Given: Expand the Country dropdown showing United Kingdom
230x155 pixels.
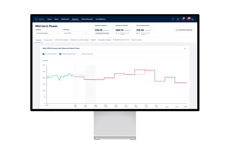Looking at the screenshot, I should (48, 33).
